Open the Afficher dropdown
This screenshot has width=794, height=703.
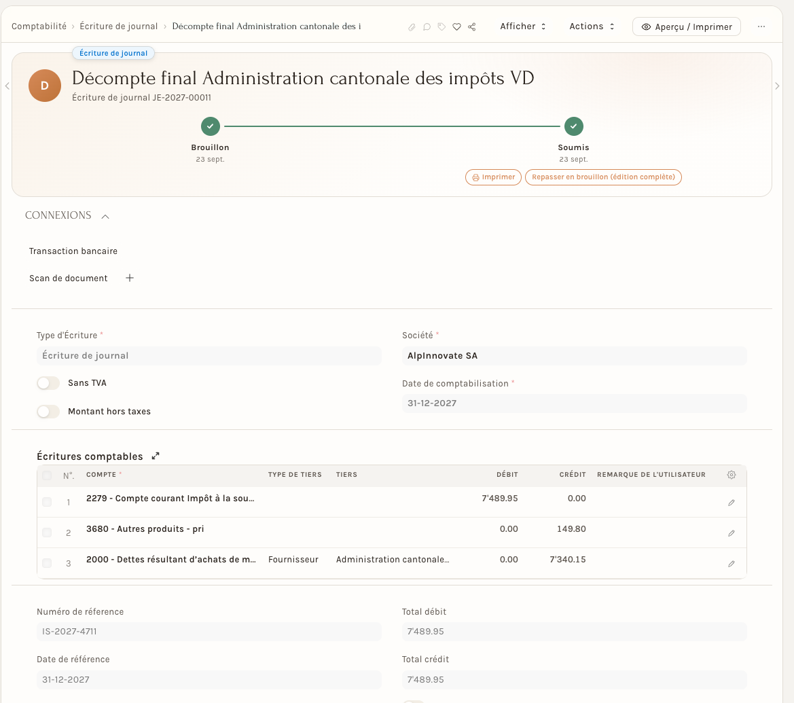[522, 26]
